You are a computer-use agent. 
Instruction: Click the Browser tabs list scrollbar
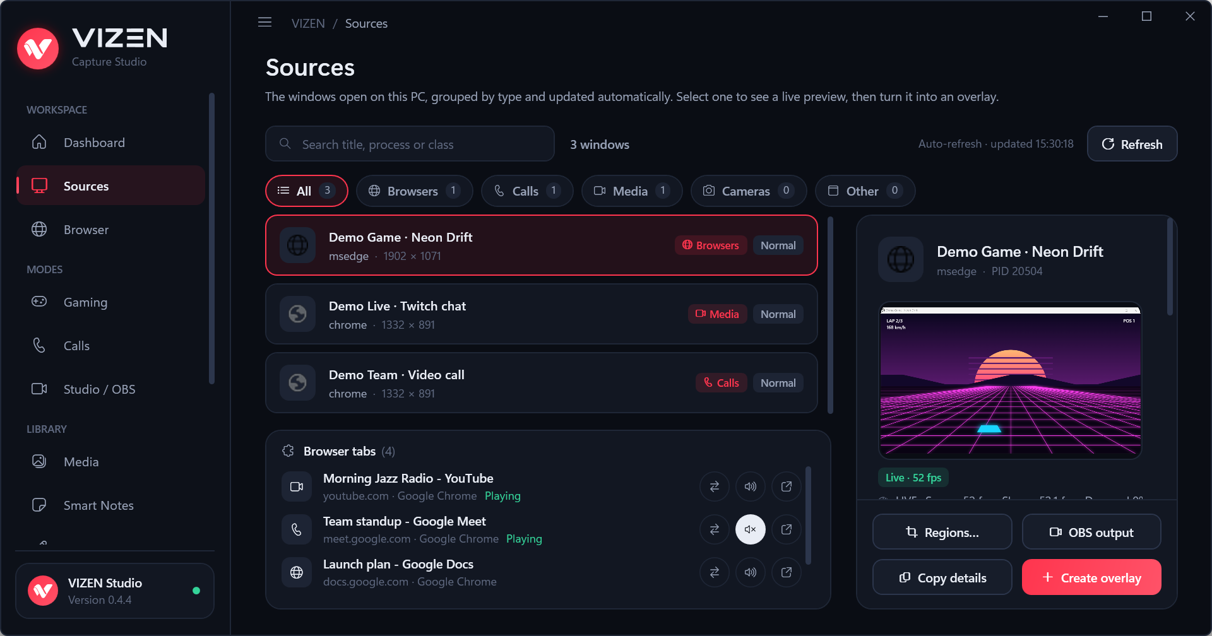click(x=808, y=515)
